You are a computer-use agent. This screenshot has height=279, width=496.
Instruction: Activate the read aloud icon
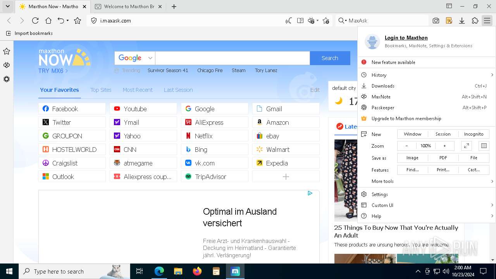click(289, 21)
